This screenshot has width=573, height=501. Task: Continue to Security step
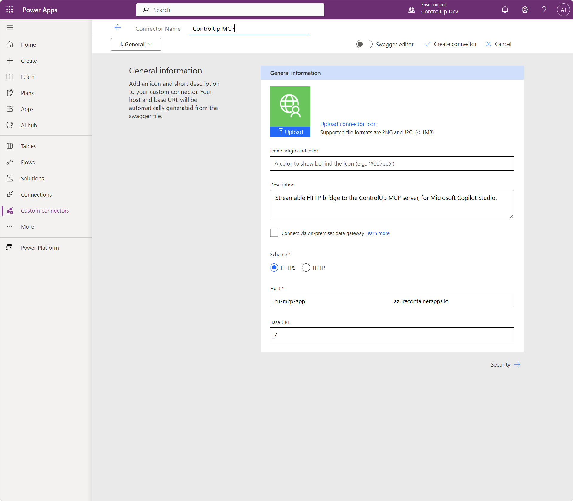(x=505, y=364)
